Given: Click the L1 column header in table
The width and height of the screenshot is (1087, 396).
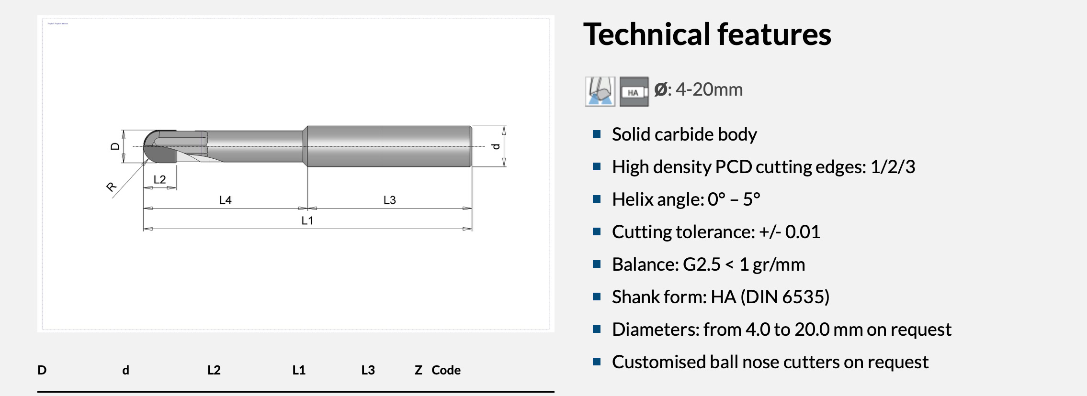Looking at the screenshot, I should 299,370.
